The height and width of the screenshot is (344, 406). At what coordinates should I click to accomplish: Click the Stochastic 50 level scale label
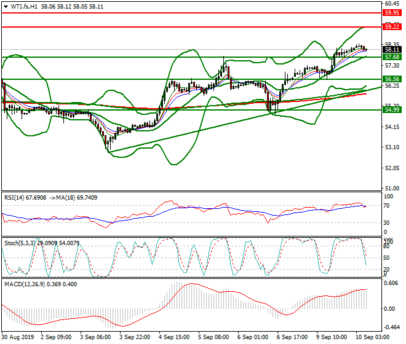[x=386, y=258]
